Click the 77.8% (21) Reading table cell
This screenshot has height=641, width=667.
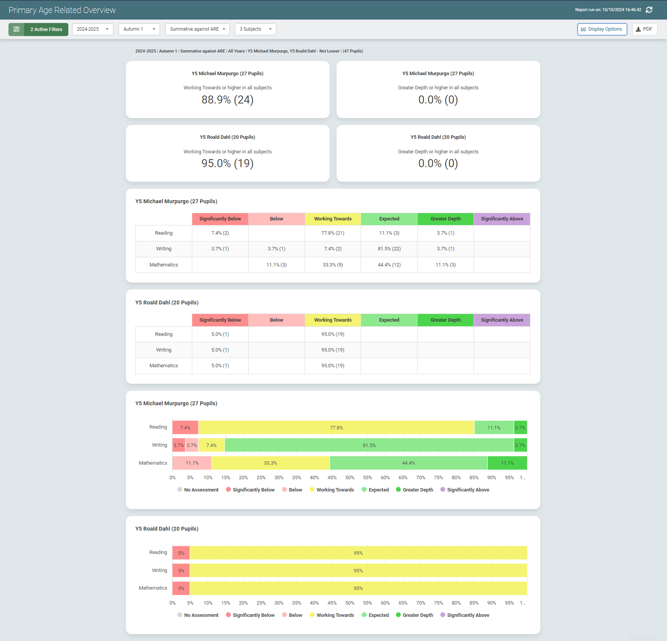point(333,233)
